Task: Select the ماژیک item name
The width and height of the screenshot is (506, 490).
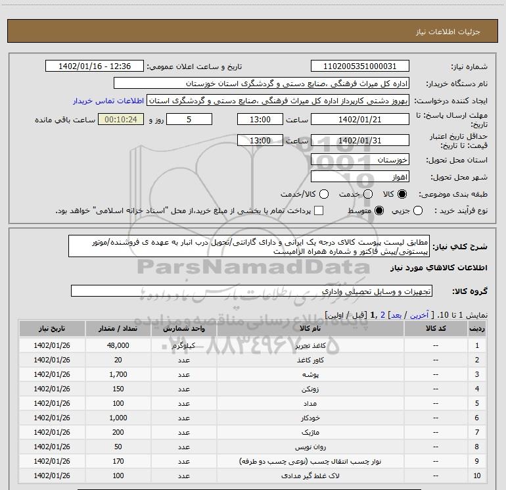Action: (x=310, y=432)
